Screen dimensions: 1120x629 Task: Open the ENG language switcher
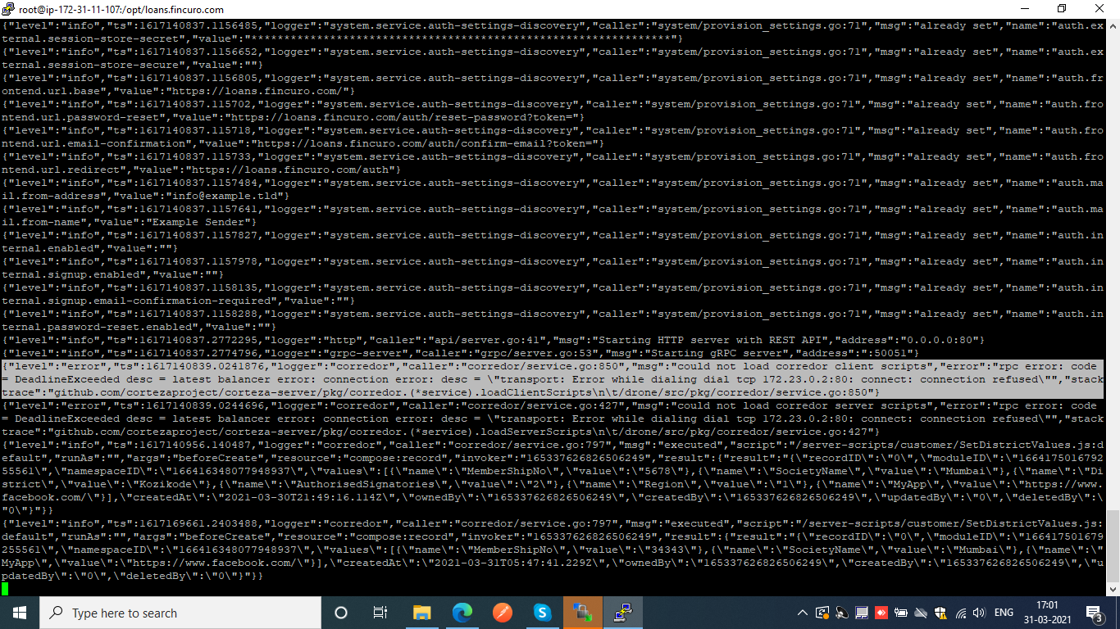click(x=1004, y=613)
